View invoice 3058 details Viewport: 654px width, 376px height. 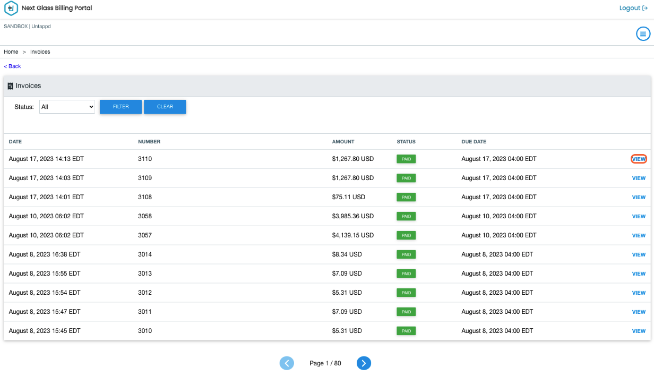coord(639,217)
